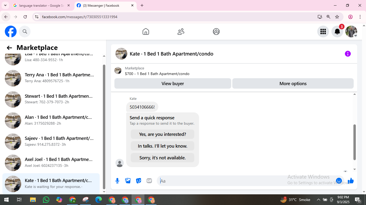Viewport: 366px width, 205px height.
Task: Click the View buyer button
Action: pyautogui.click(x=173, y=84)
